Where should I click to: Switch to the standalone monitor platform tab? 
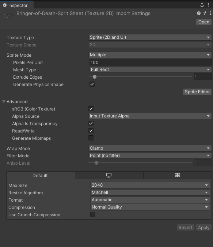click(109, 175)
